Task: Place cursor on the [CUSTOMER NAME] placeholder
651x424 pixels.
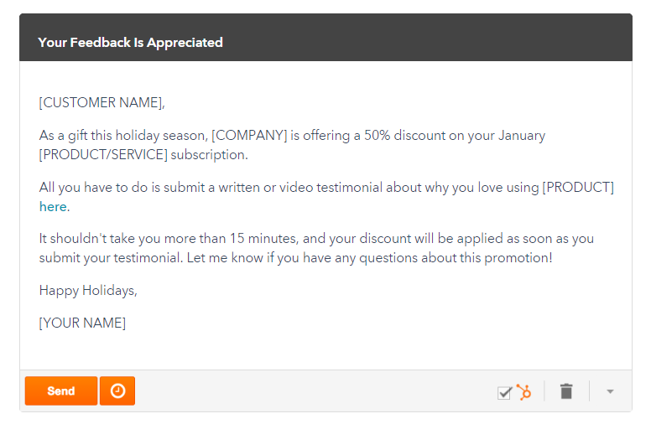Action: pos(102,103)
